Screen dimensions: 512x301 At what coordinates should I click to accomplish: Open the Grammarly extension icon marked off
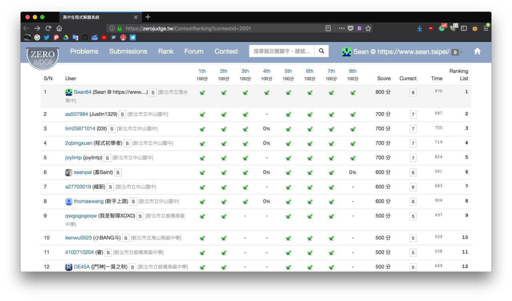(442, 28)
